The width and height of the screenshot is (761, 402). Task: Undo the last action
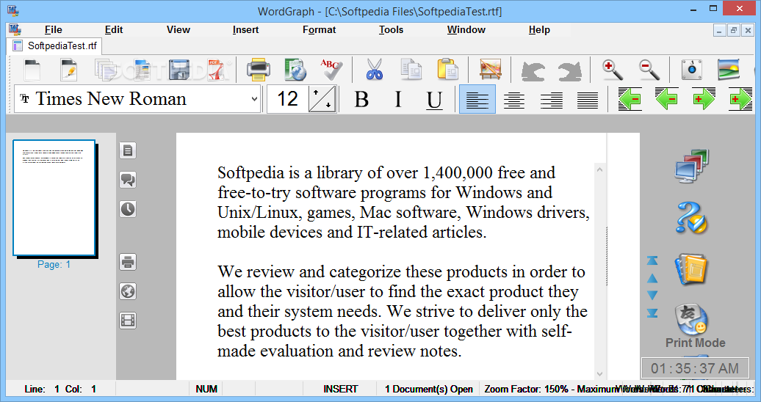coord(533,71)
